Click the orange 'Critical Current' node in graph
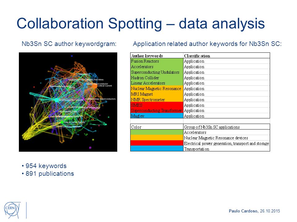The height and width of the screenshot is (222, 297). pyautogui.click(x=95, y=86)
